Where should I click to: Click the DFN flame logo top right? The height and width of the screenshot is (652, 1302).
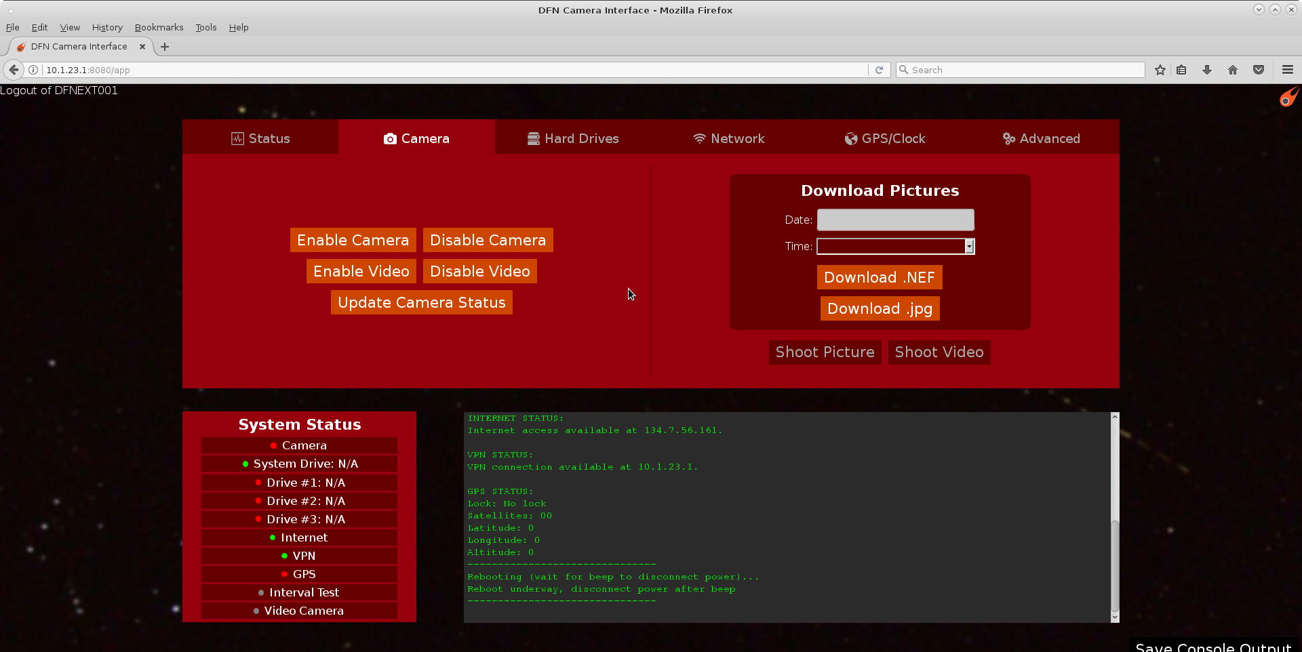click(1289, 96)
